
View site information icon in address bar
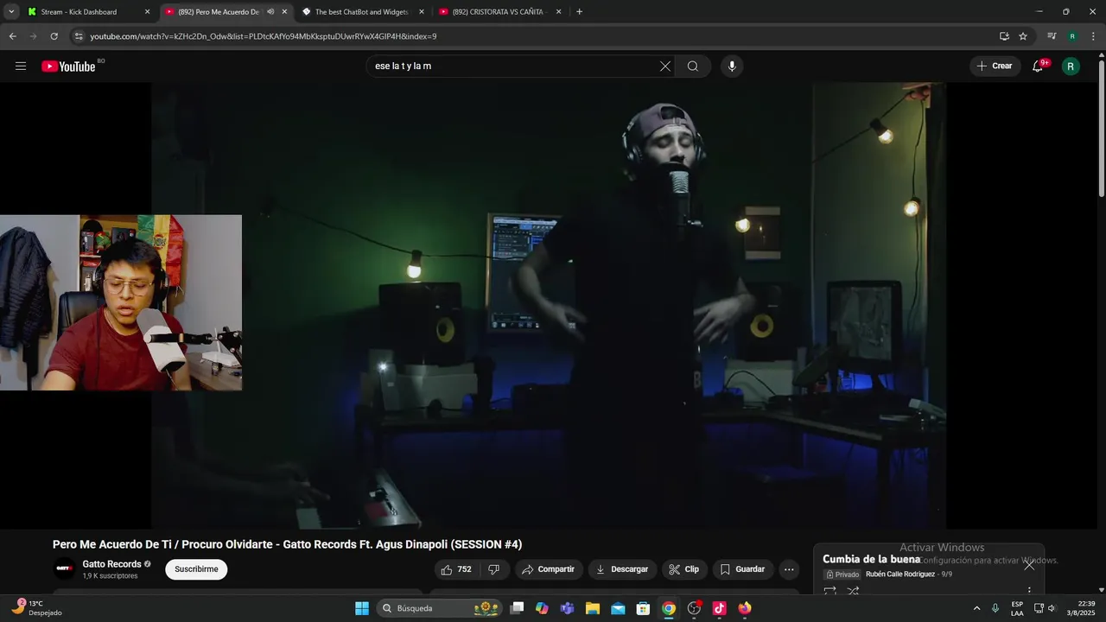[x=79, y=36]
